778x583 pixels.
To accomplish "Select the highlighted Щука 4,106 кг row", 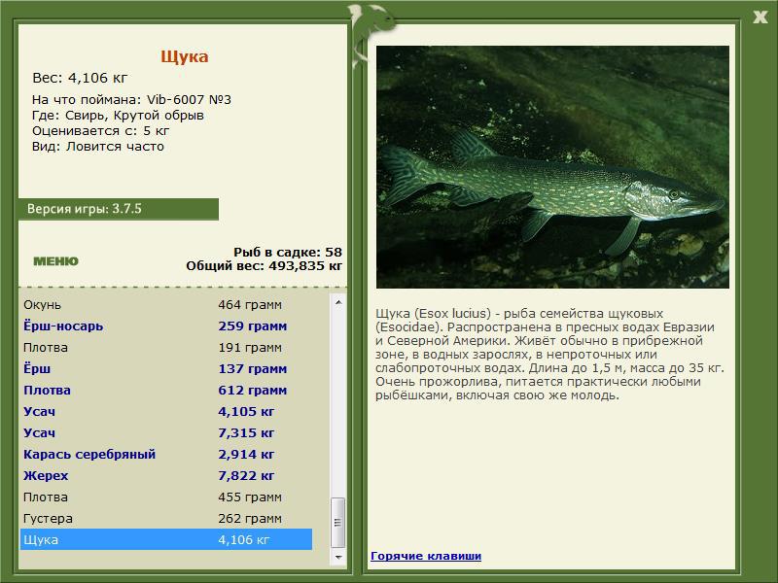I will [x=166, y=539].
